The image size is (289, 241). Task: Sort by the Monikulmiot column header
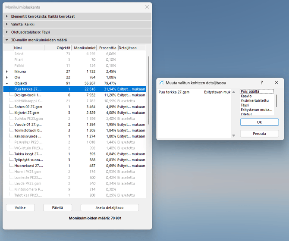(x=84, y=48)
